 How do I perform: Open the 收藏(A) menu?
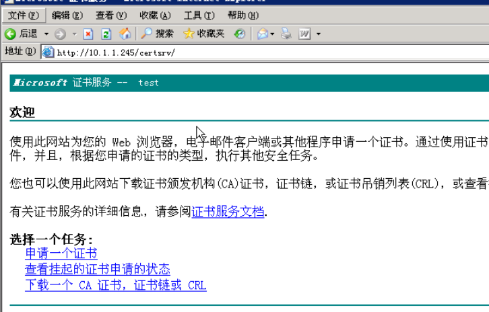pyautogui.click(x=156, y=15)
